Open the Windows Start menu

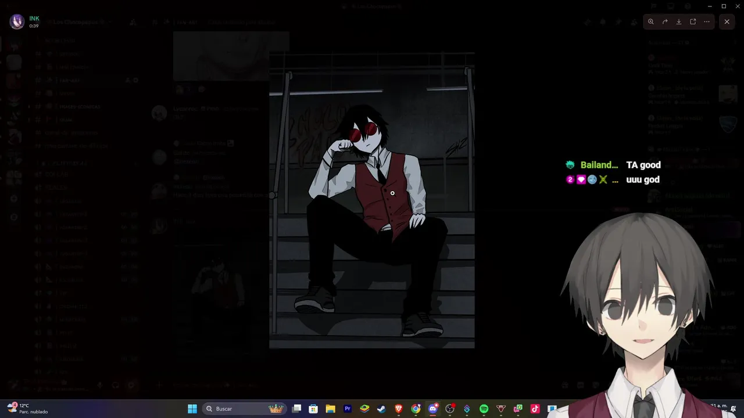(x=192, y=409)
